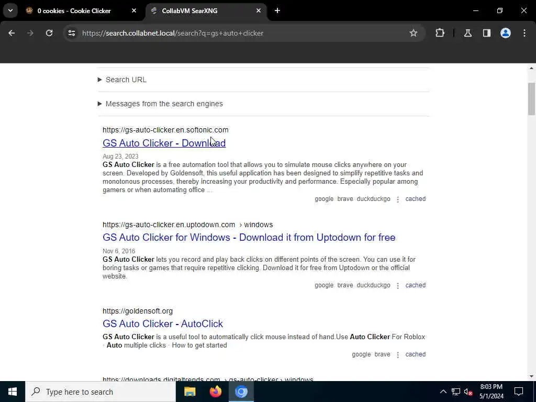Open the Windows Start menu
Screen dimensions: 536x402
tap(13, 392)
